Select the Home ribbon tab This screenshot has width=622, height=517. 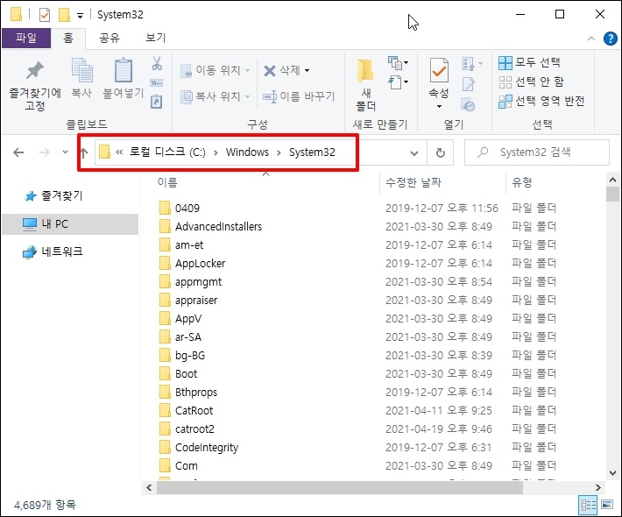coord(68,38)
